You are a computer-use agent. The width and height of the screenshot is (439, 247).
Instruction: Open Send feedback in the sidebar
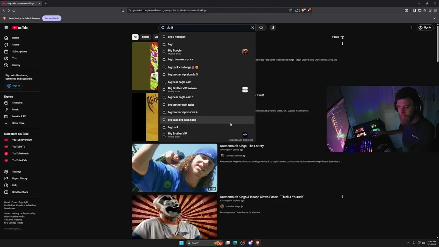(x=21, y=192)
